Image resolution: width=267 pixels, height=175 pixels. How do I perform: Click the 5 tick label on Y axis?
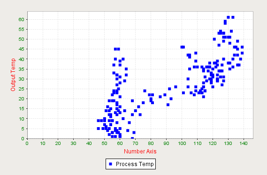[x=23, y=129]
